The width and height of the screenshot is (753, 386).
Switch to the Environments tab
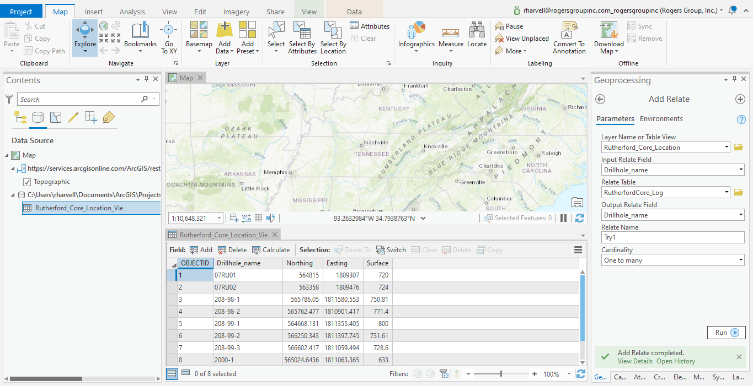661,119
